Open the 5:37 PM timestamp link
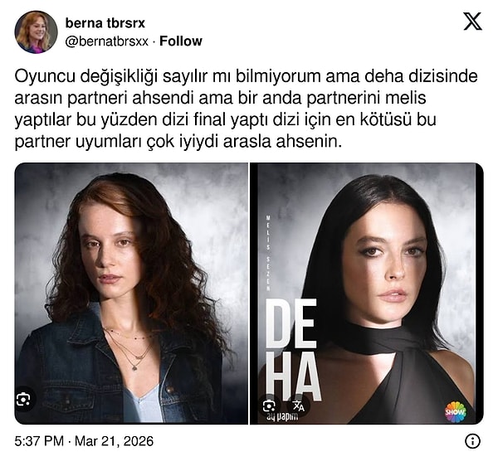The width and height of the screenshot is (498, 466). (x=39, y=441)
